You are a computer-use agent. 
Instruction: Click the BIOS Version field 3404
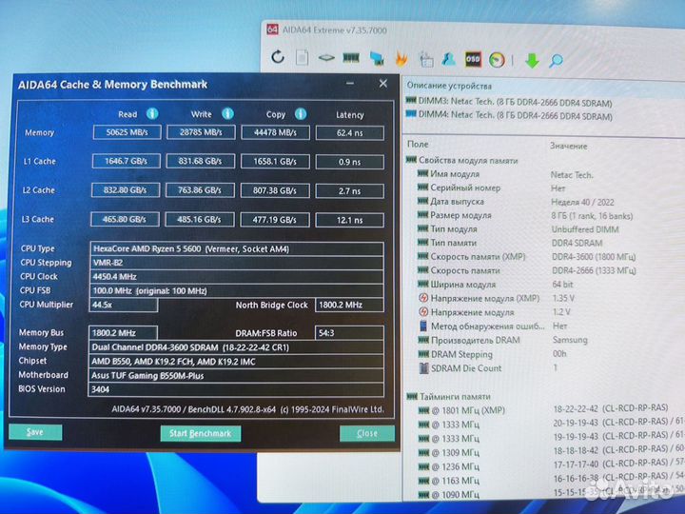236,389
